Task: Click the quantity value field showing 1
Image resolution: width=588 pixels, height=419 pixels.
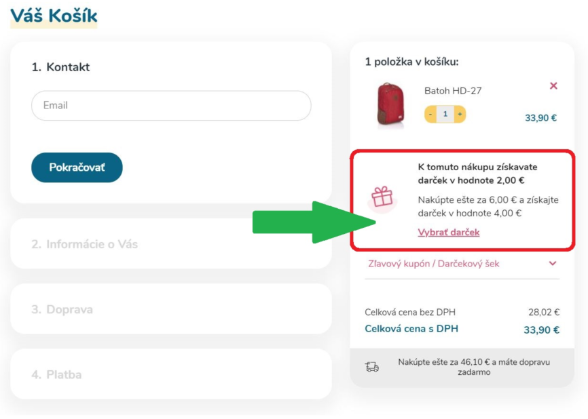Action: click(x=445, y=114)
